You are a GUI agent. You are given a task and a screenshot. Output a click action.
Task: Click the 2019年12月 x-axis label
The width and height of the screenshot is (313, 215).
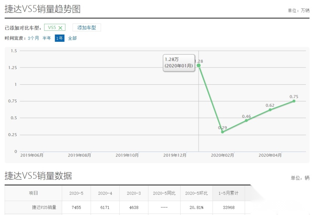[175, 155]
